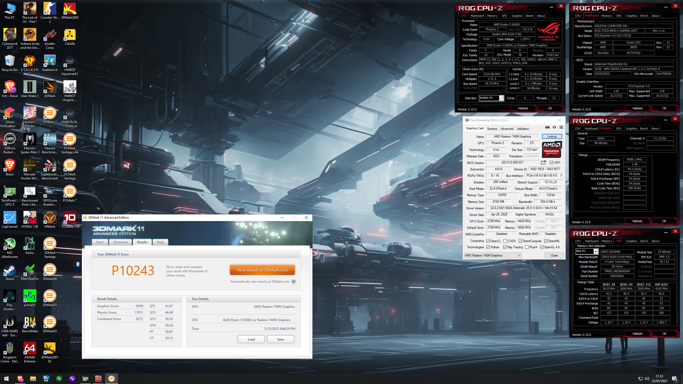Click the CPU-Z taskbar icon
Viewport: 683px width, 384px height.
98,379
